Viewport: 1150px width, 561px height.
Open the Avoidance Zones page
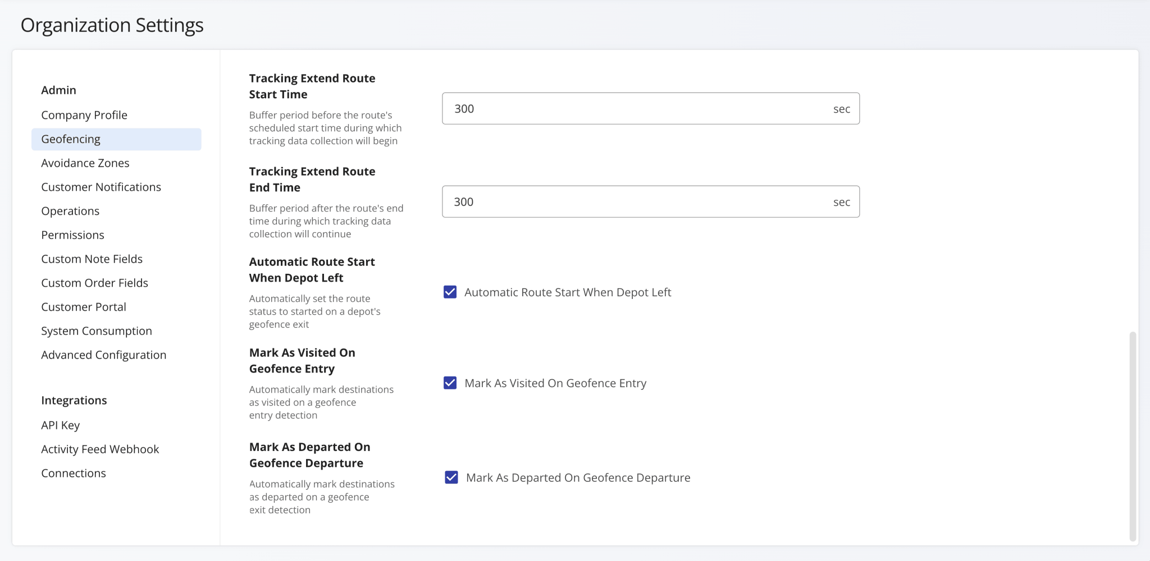(85, 163)
